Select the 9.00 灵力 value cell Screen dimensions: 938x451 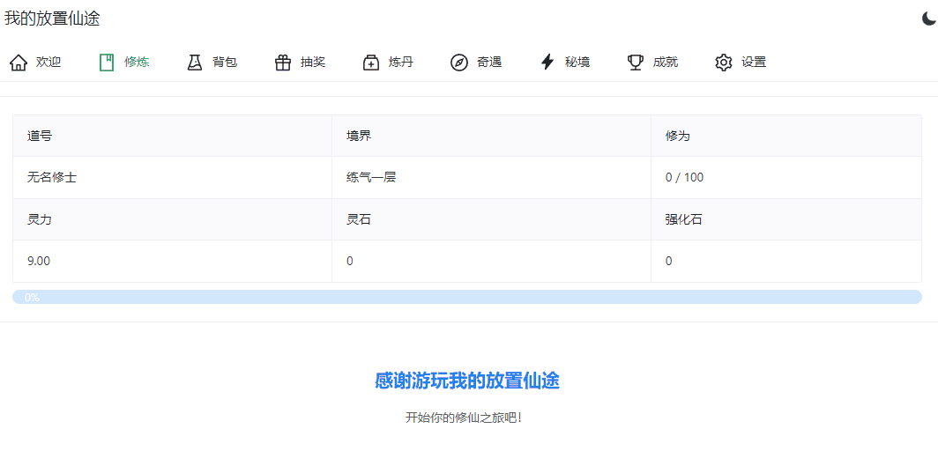coord(39,261)
